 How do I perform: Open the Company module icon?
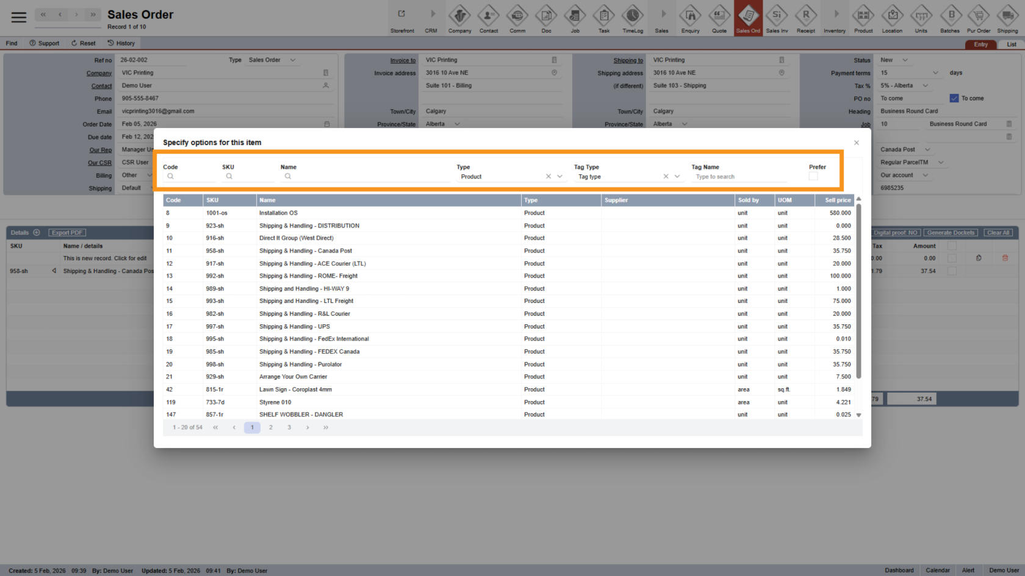point(459,16)
